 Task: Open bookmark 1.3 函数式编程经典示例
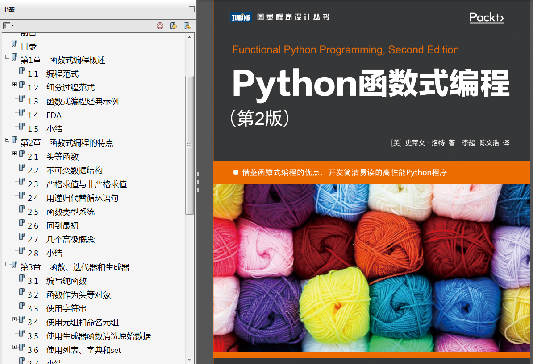pos(73,102)
